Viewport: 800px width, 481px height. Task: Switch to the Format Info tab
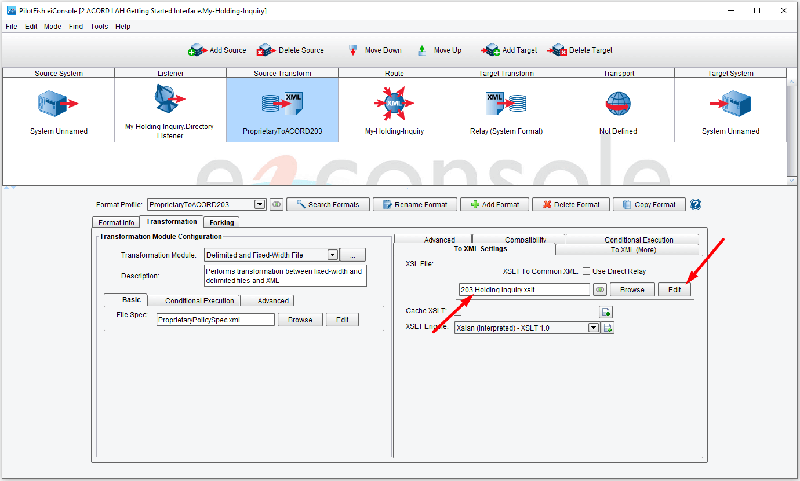[116, 222]
